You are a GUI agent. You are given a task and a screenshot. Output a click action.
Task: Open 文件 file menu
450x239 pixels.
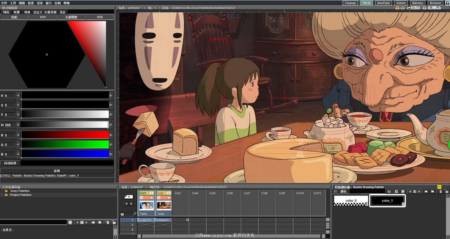click(x=4, y=3)
